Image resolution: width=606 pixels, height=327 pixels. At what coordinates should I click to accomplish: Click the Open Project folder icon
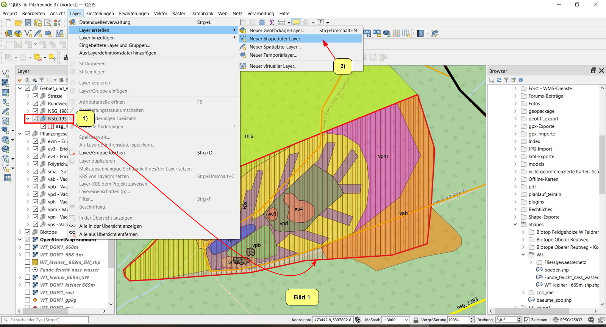click(x=18, y=23)
